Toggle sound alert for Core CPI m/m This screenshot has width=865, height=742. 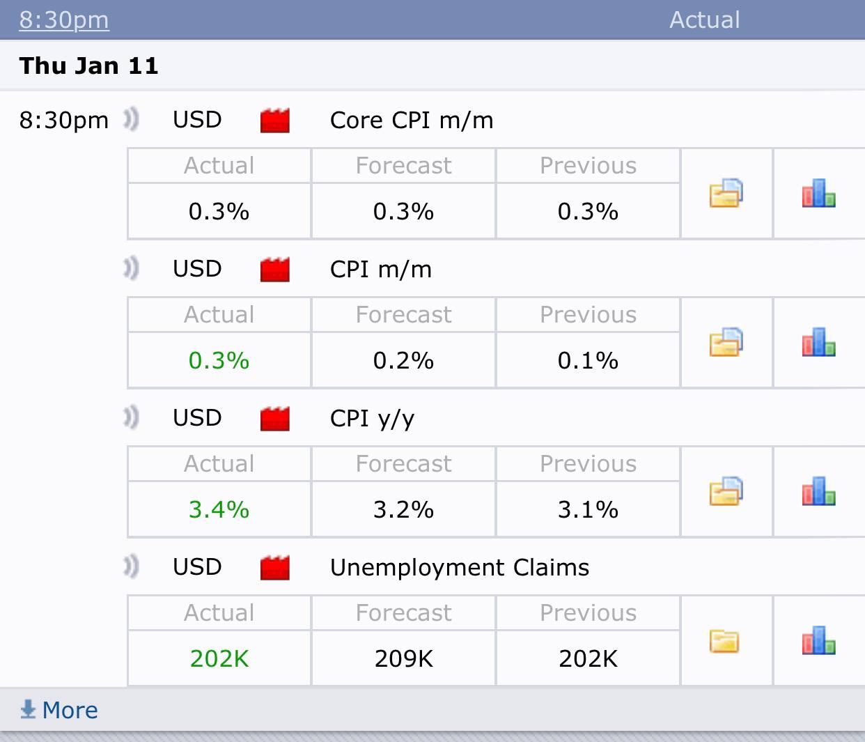[x=131, y=119]
